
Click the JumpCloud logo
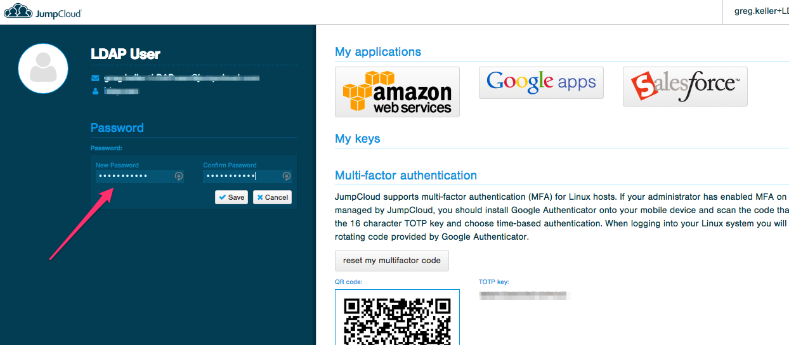pyautogui.click(x=42, y=12)
